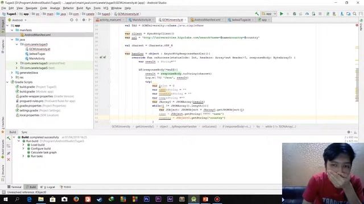Open the Build menu
Image resolution: width=364 pixels, height=204 pixels.
click(x=80, y=8)
